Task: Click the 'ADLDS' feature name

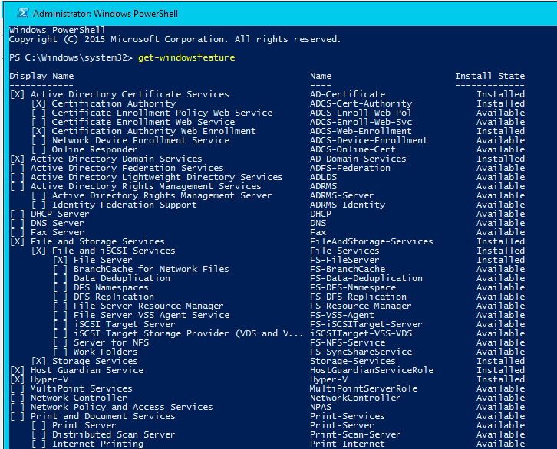Action: (323, 177)
